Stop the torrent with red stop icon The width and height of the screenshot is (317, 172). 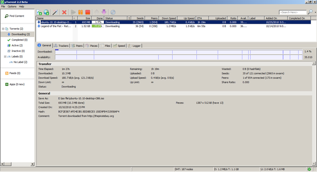pos(88,12)
